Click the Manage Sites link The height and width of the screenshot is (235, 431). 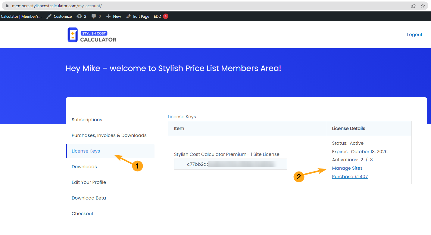click(347, 168)
